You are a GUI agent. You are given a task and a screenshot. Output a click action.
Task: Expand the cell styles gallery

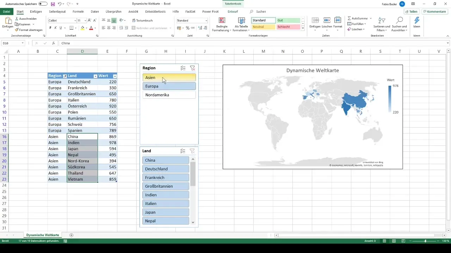[x=303, y=28]
